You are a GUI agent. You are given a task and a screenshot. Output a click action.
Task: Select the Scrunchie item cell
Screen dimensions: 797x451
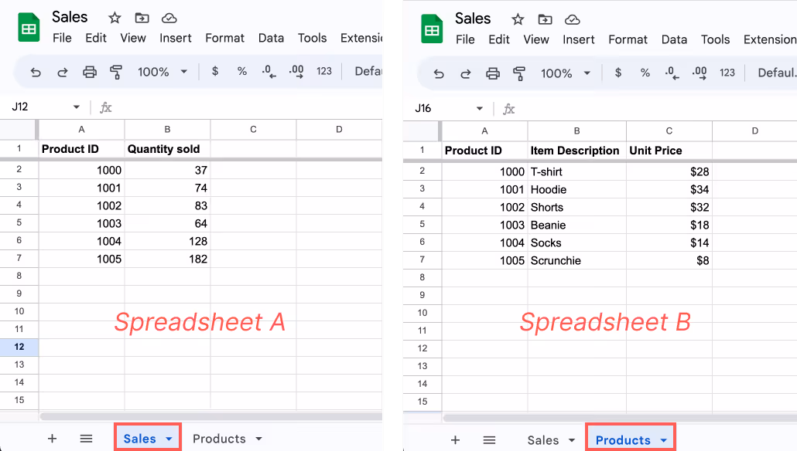[577, 261]
